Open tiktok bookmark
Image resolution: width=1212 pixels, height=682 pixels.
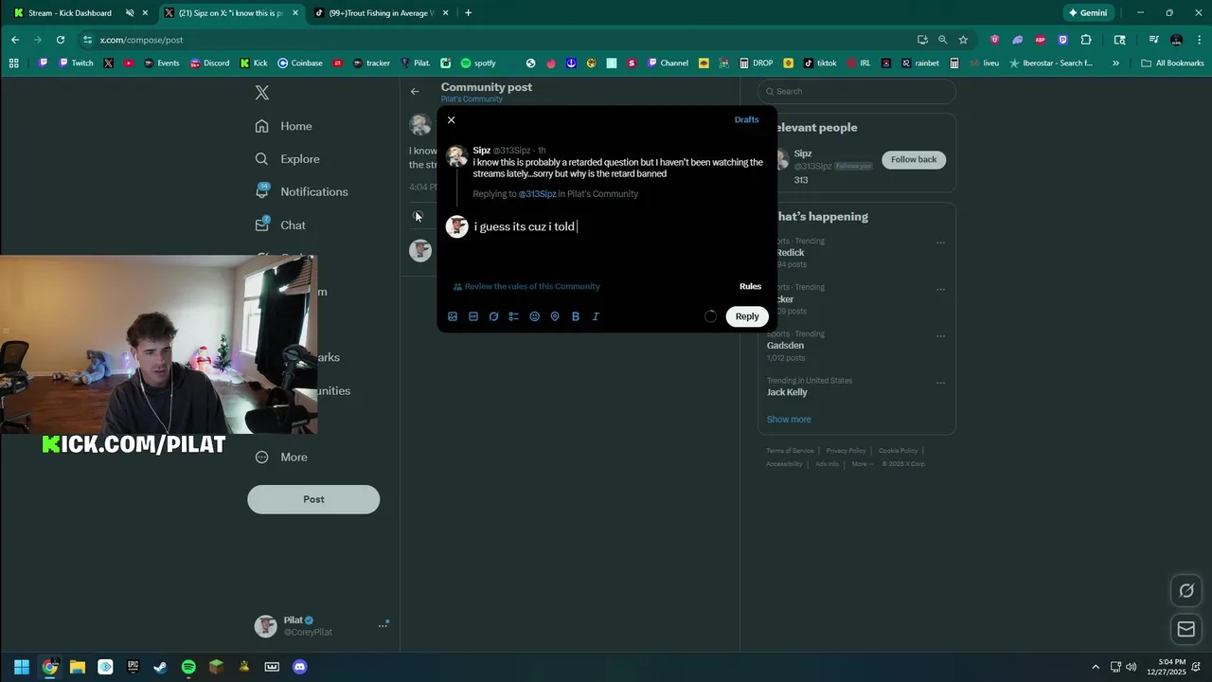click(x=820, y=63)
